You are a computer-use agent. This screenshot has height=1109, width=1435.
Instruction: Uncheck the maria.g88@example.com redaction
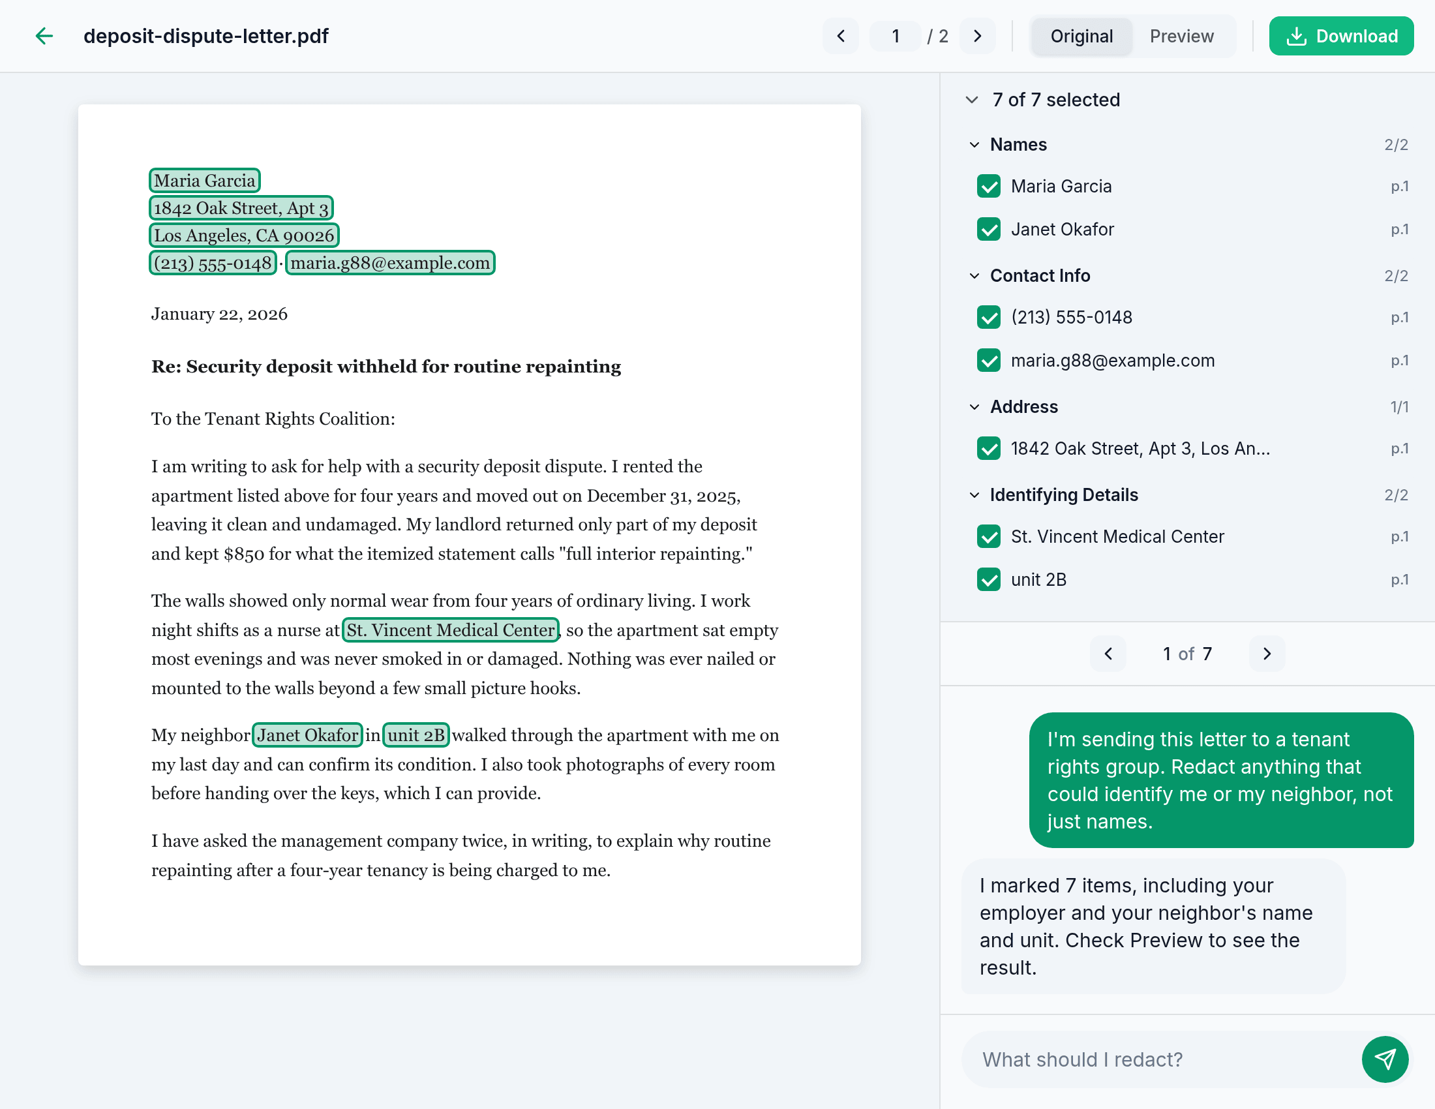point(988,361)
